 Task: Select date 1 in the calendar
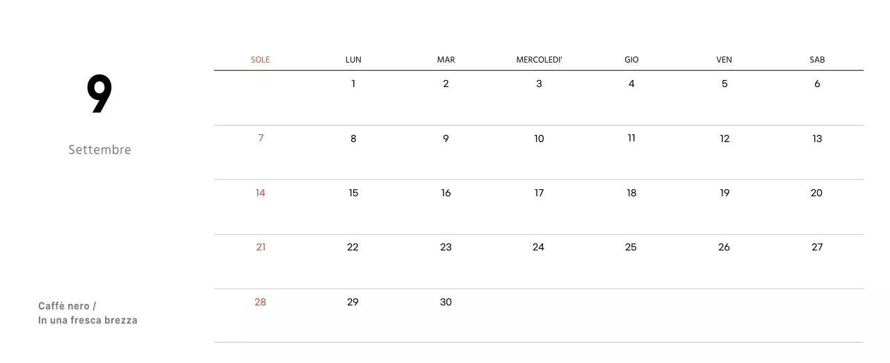[353, 83]
